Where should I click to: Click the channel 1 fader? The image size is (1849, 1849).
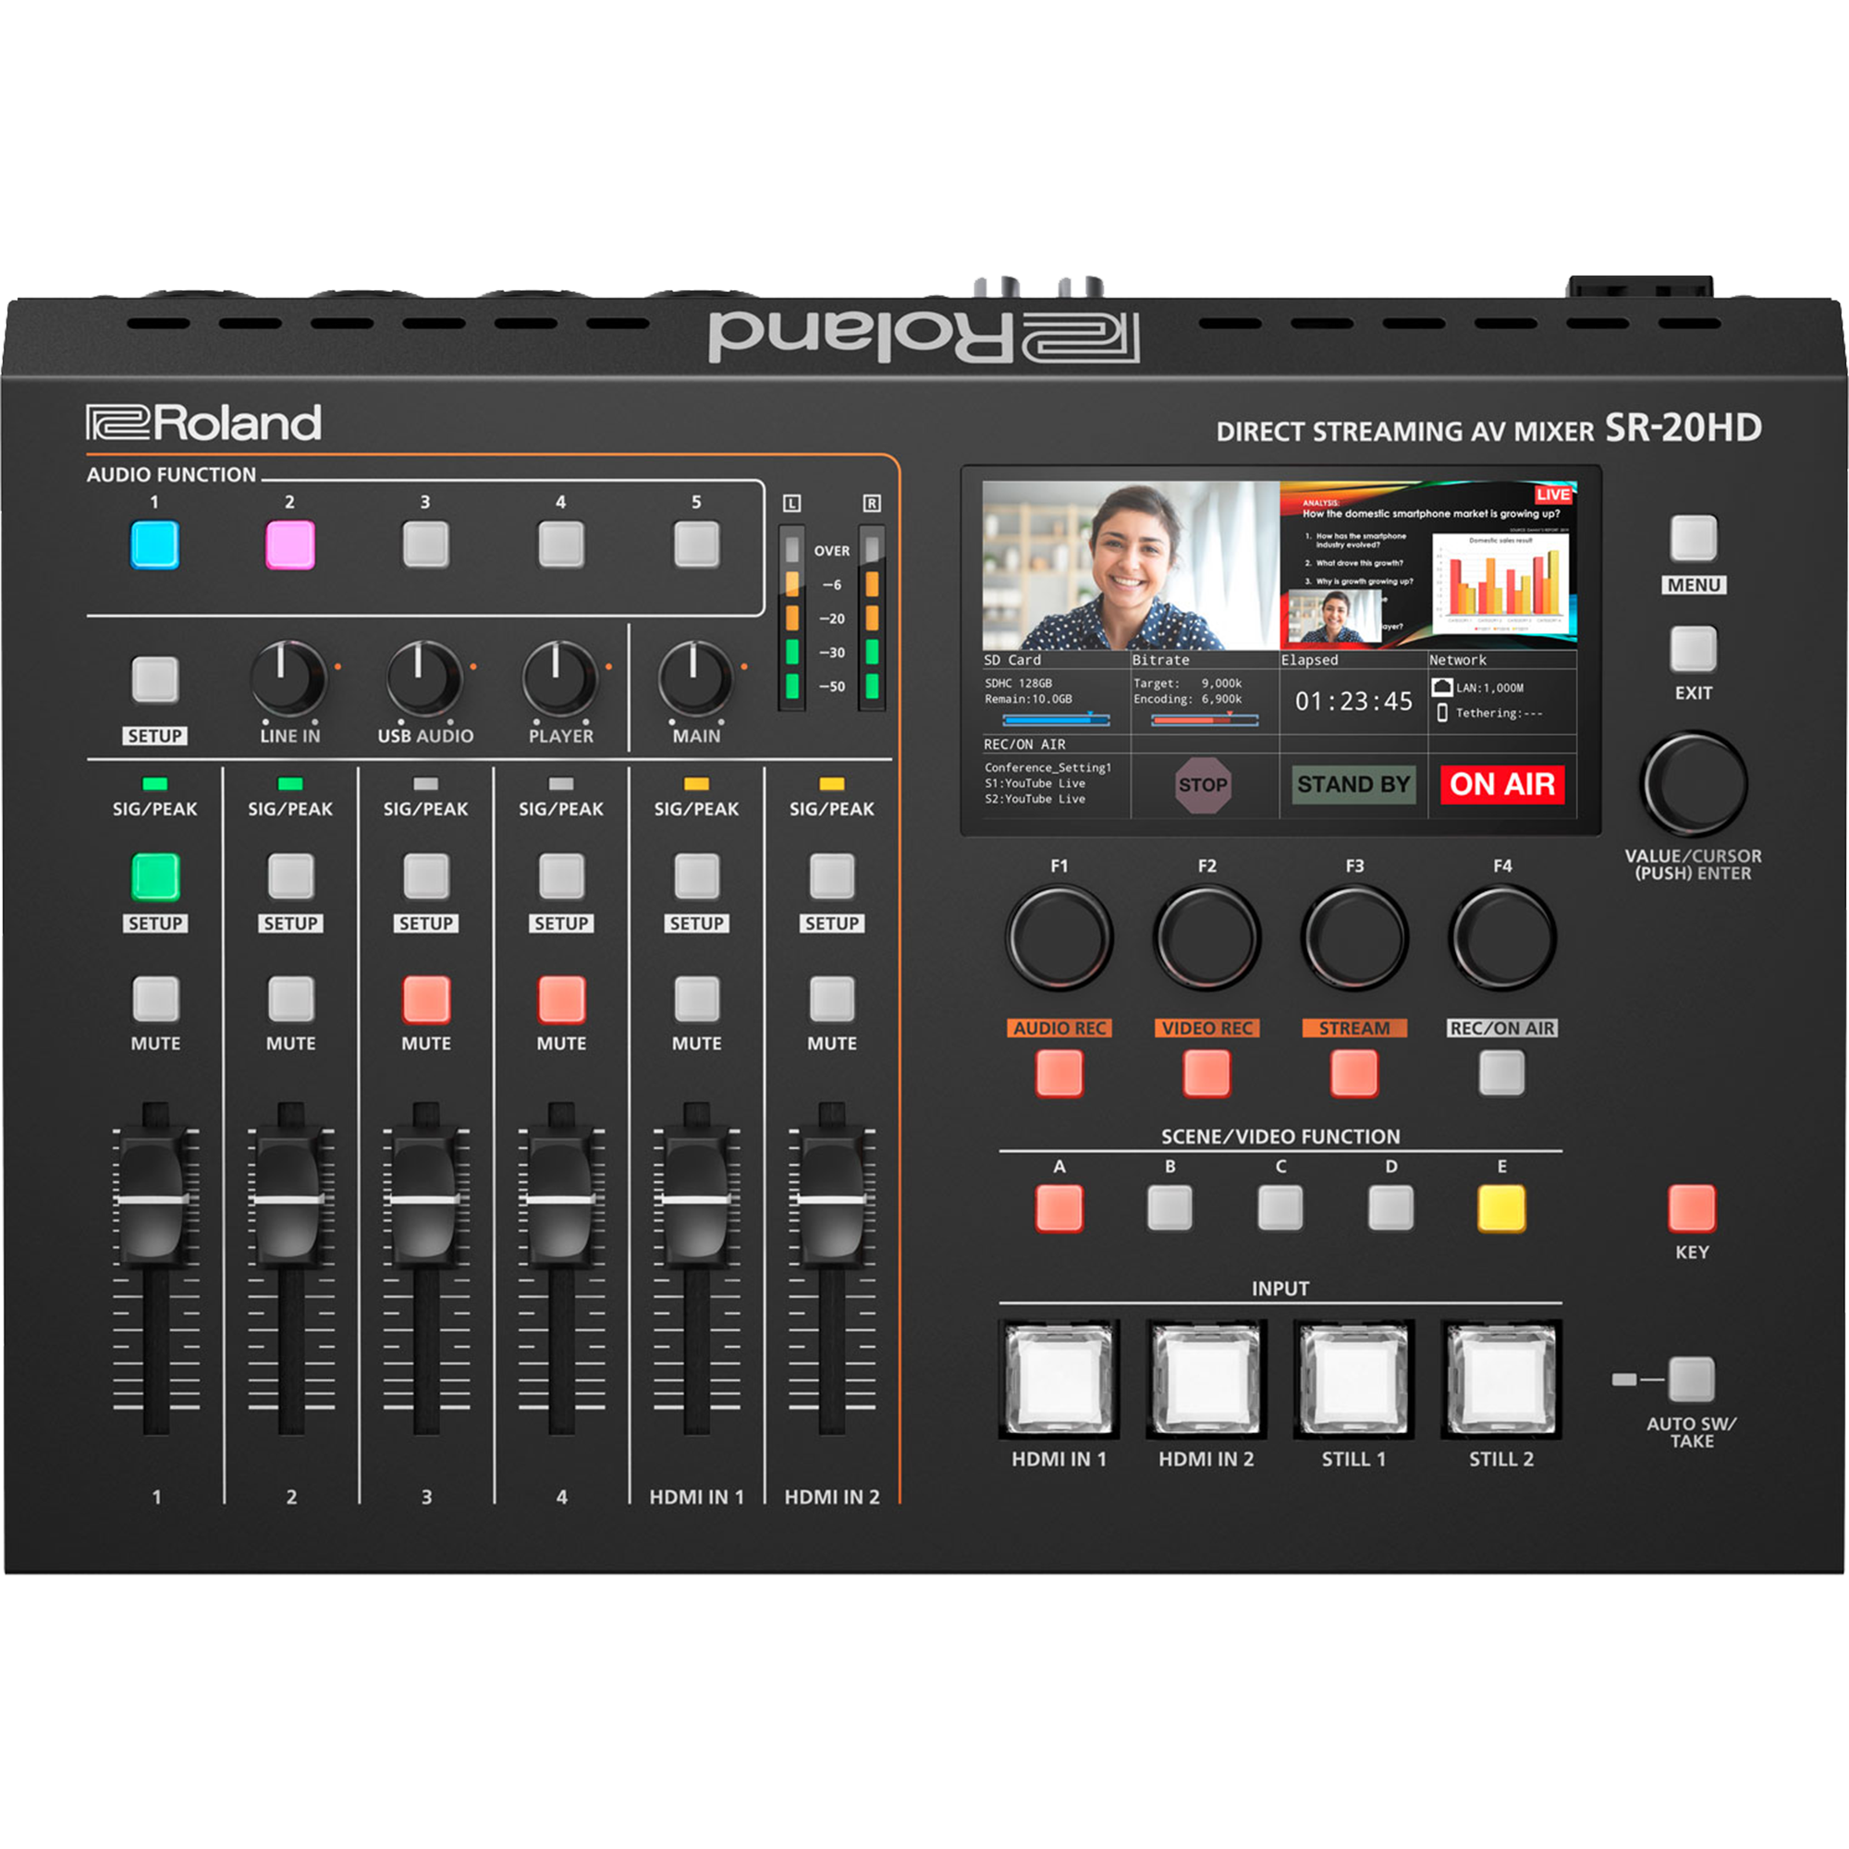point(155,1198)
